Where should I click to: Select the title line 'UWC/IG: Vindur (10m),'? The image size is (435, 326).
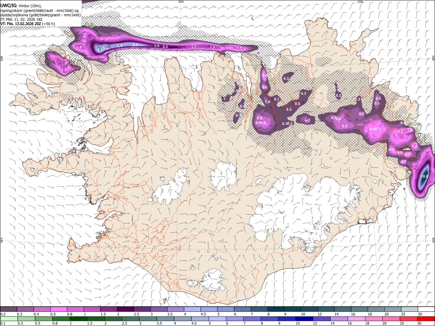click(x=21, y=6)
